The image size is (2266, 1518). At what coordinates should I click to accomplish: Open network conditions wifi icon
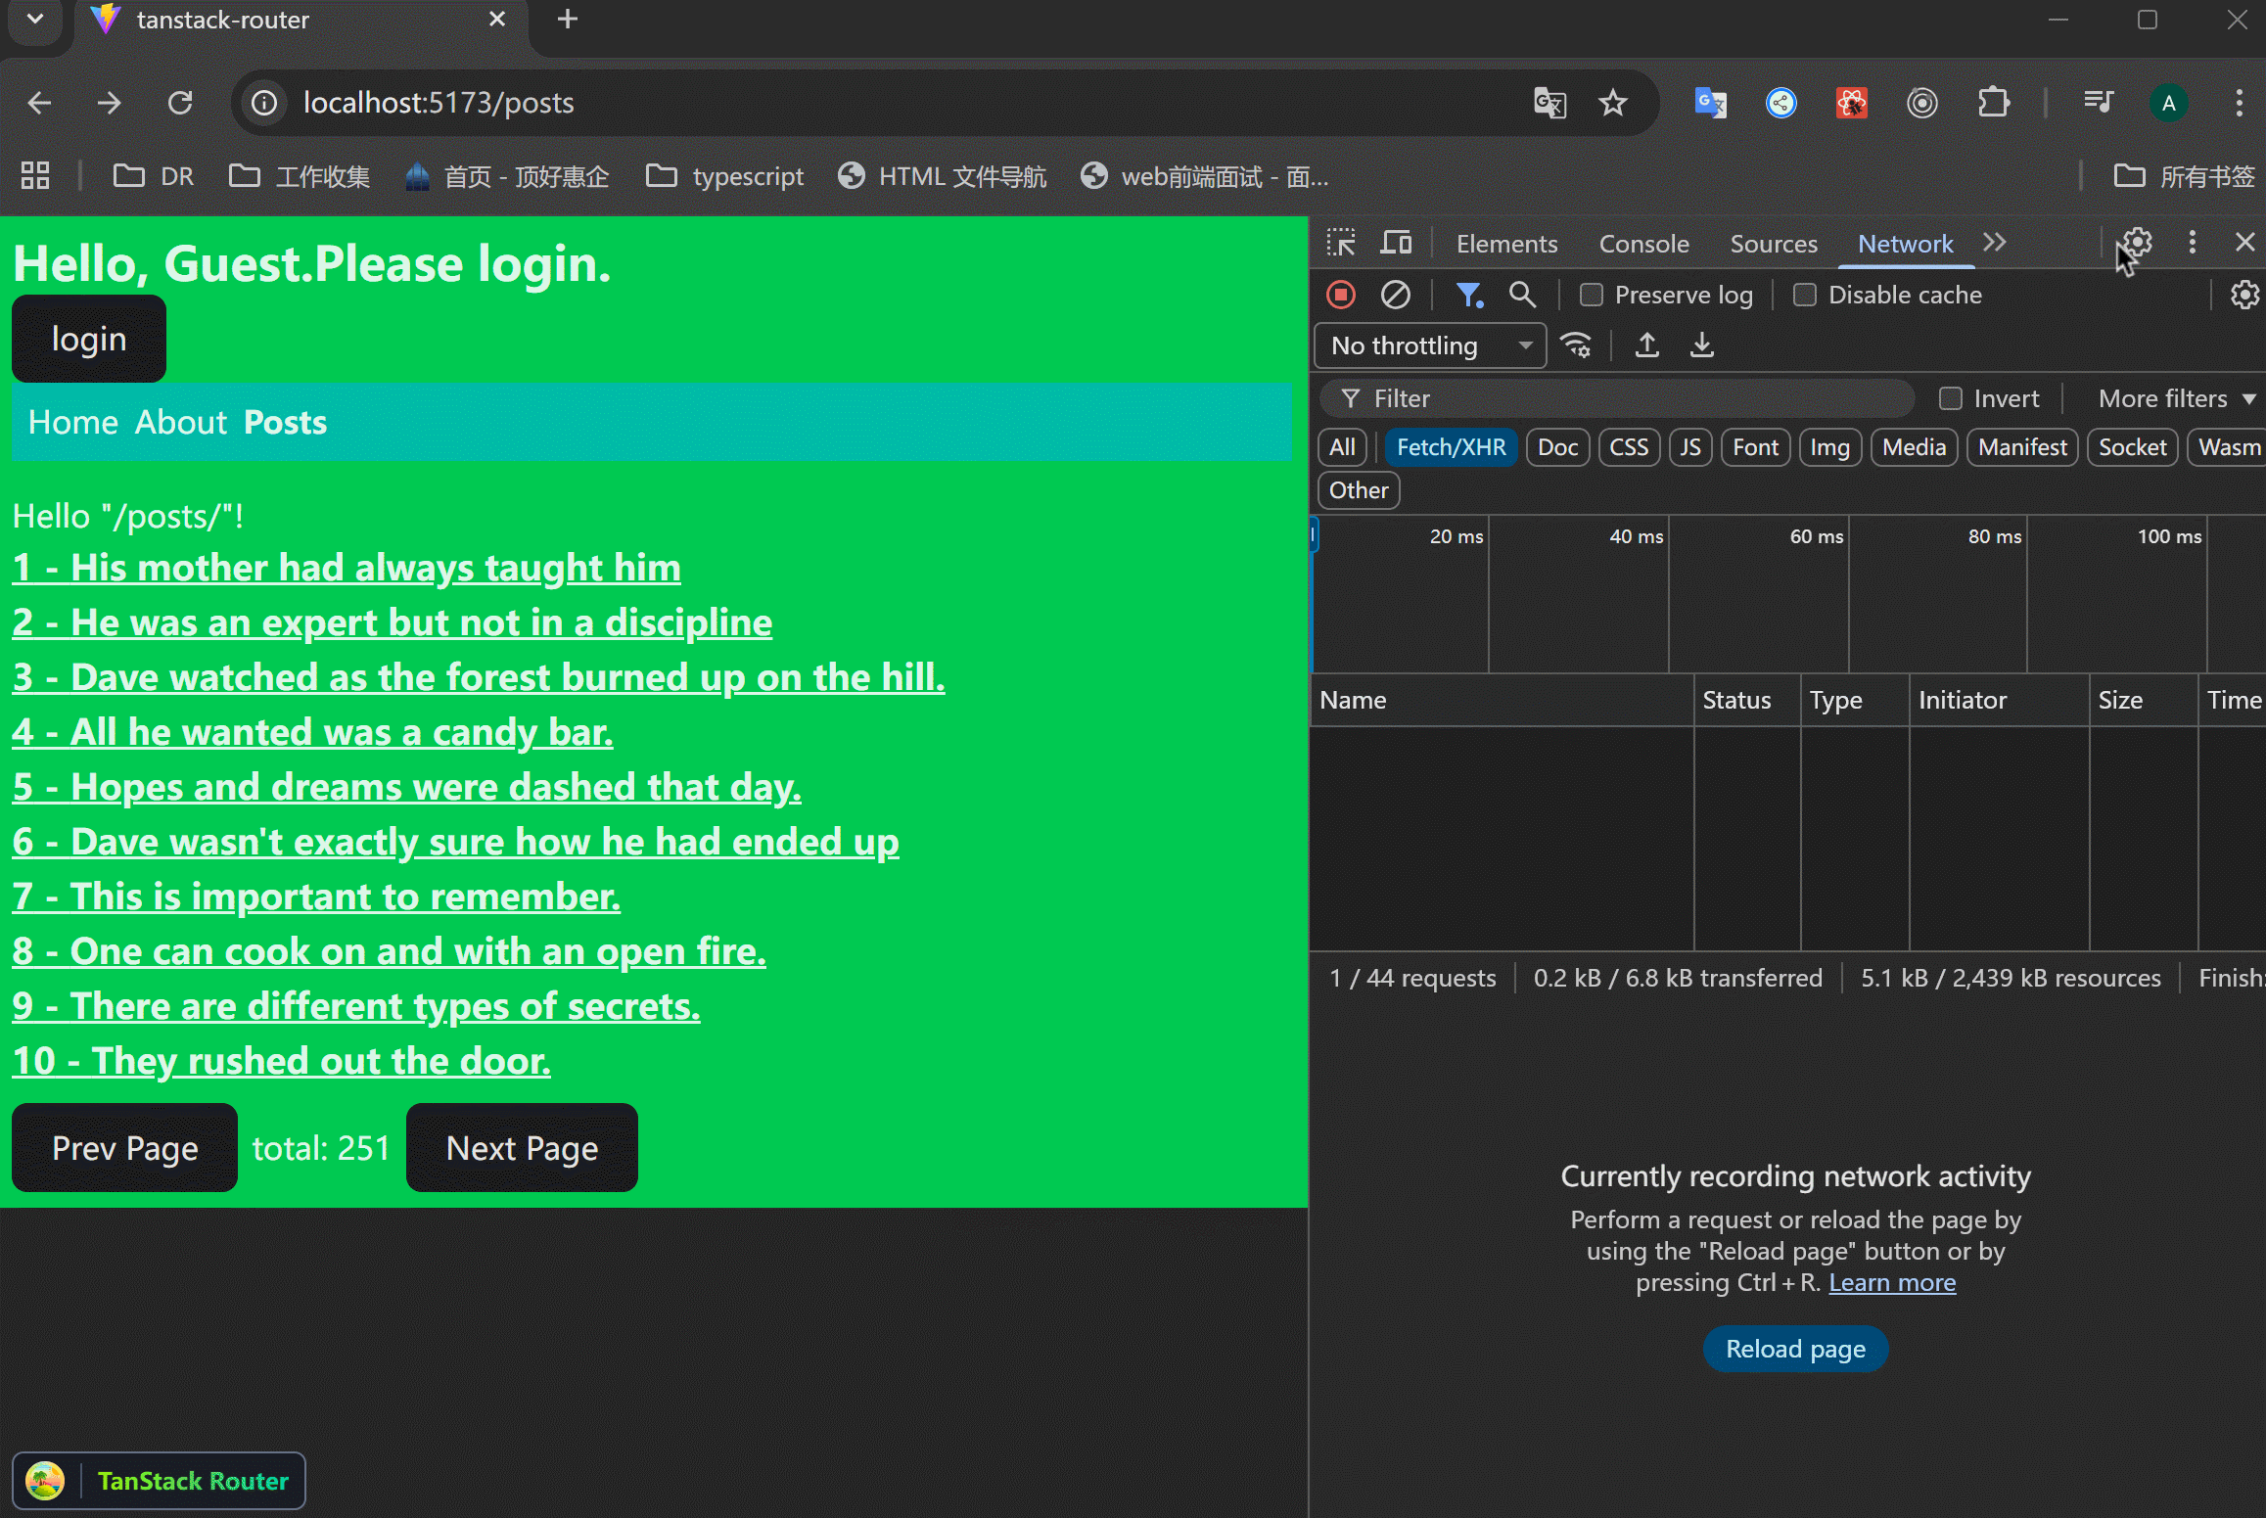1576,345
